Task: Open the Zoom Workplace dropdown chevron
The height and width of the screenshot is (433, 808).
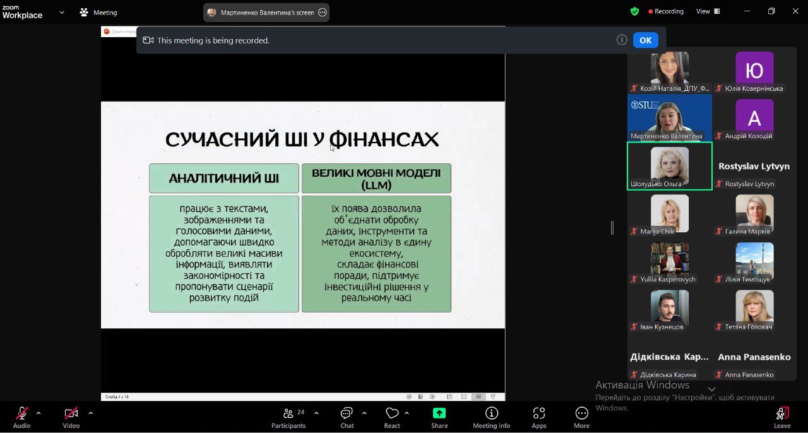Action: pyautogui.click(x=62, y=12)
